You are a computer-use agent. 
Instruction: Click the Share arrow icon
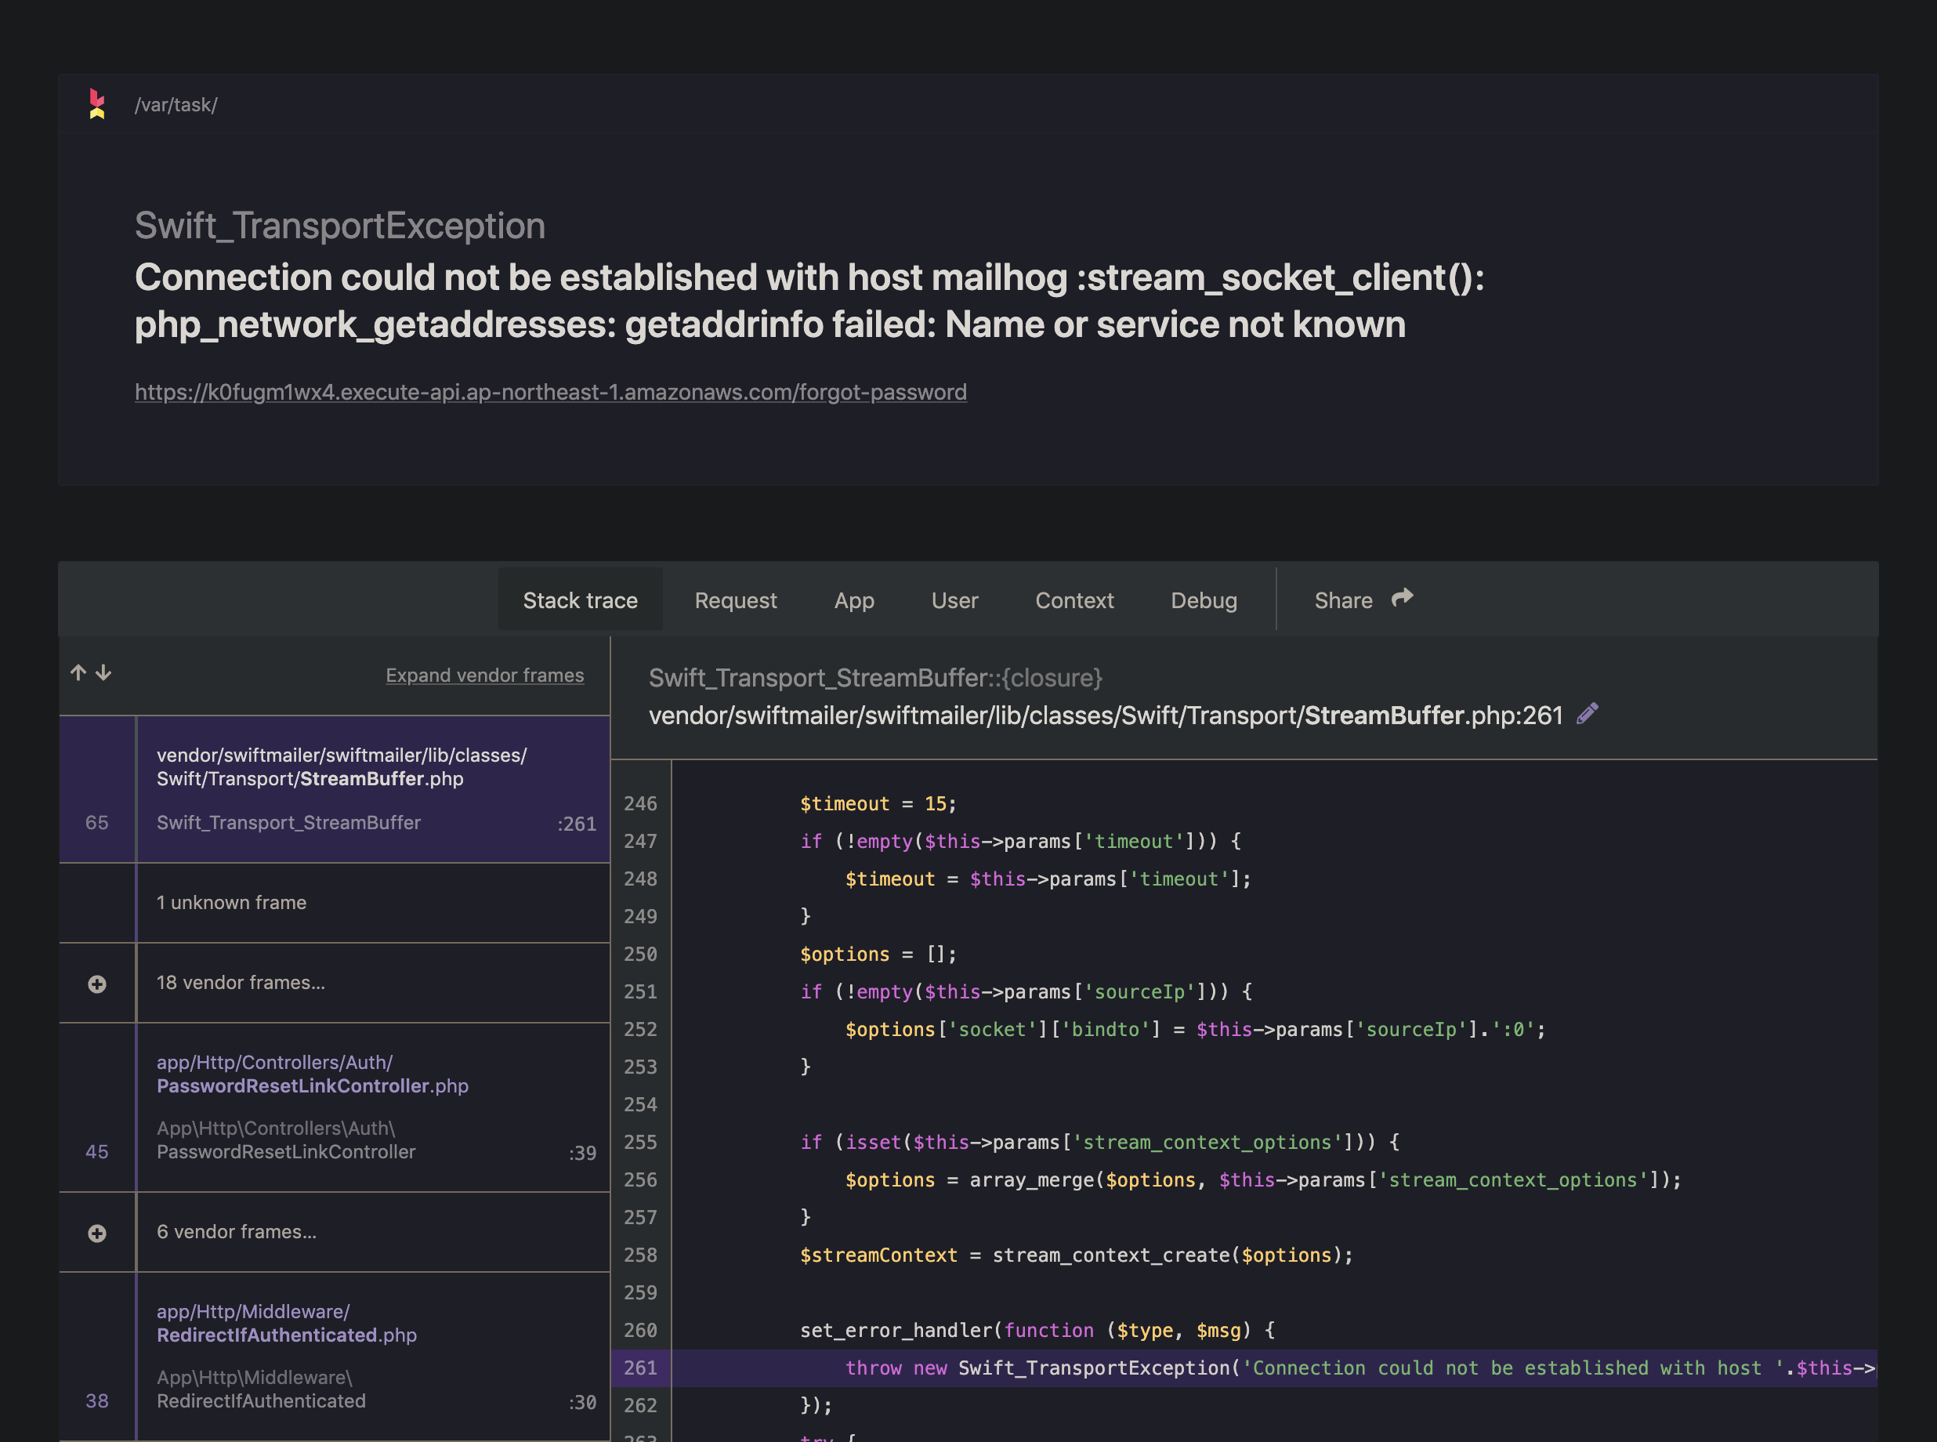(1402, 598)
